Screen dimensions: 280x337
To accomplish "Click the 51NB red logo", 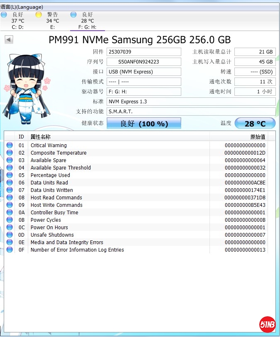I will tap(267, 324).
